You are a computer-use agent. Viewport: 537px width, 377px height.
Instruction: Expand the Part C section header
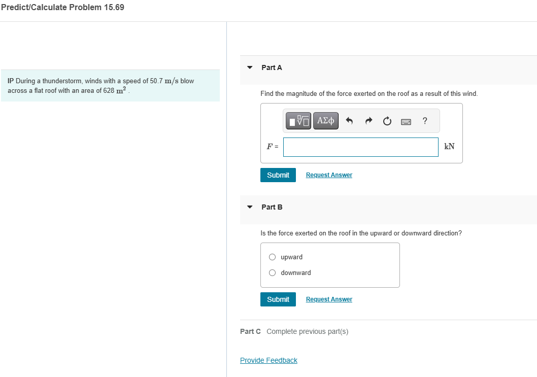(250, 331)
